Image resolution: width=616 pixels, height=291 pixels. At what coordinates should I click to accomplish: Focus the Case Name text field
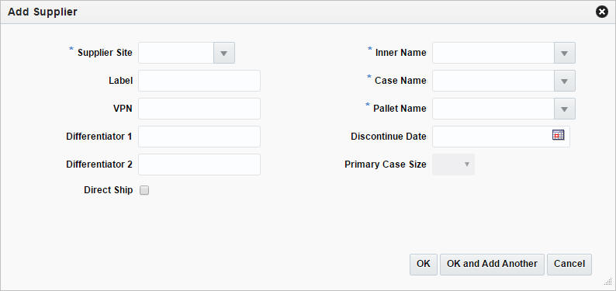point(493,81)
